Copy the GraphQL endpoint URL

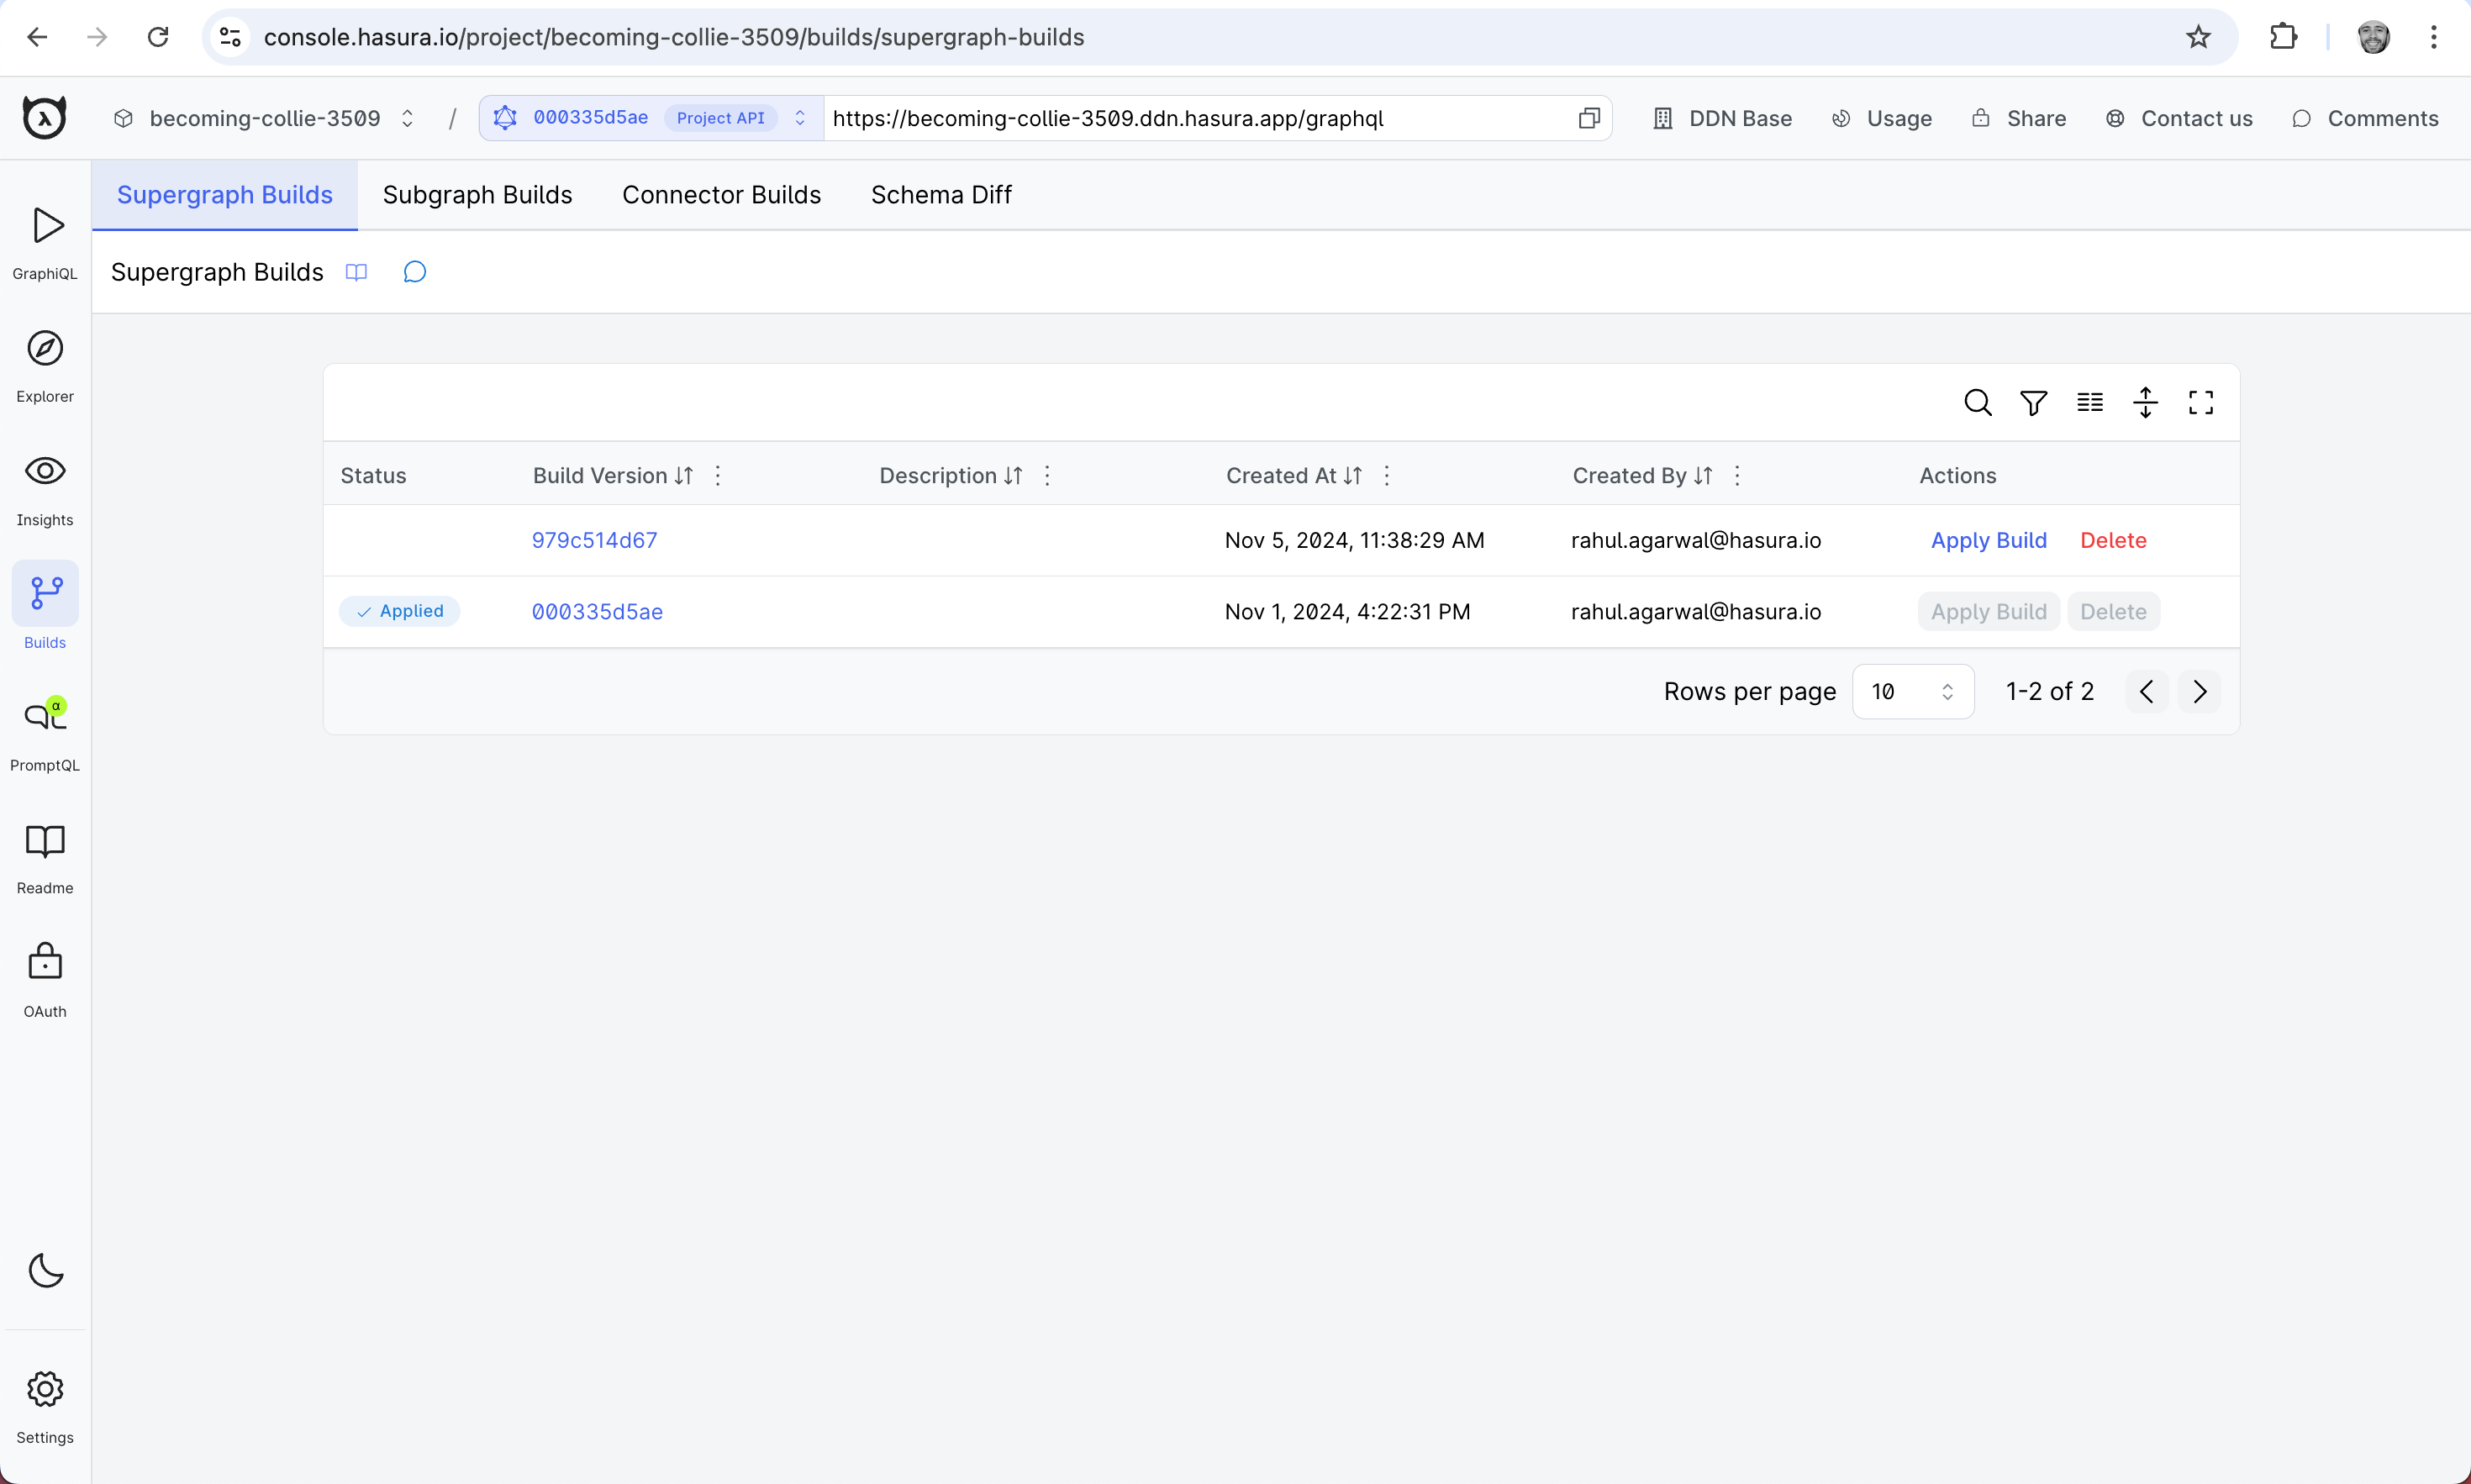1588,118
